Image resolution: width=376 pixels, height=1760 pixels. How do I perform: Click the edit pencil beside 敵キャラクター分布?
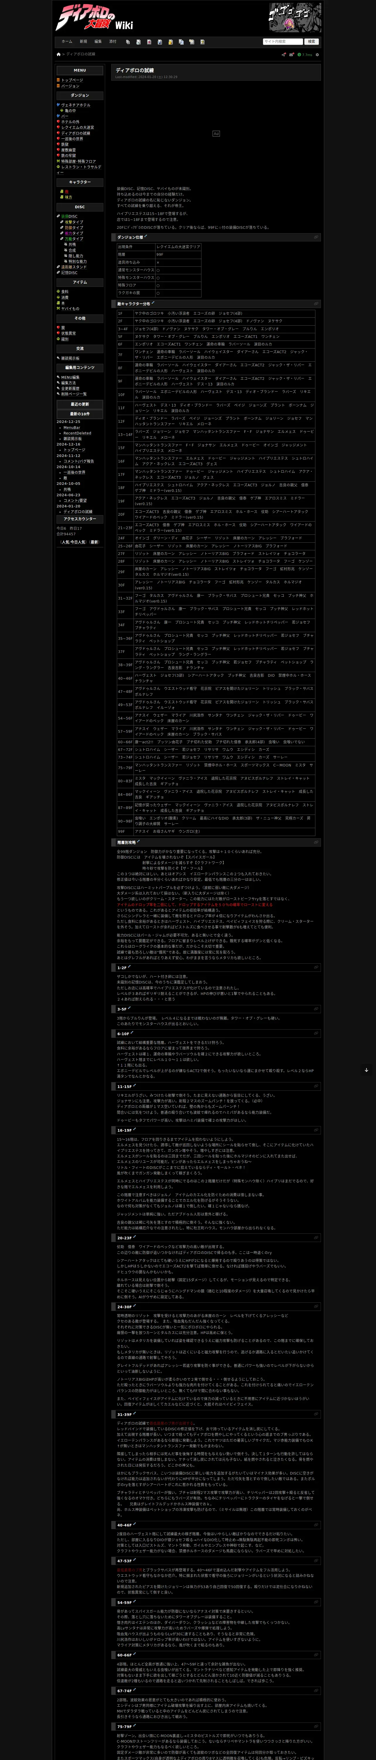(x=153, y=303)
